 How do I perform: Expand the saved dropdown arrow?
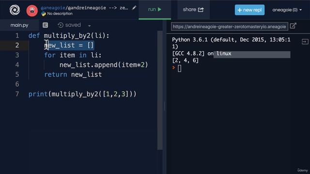[89, 26]
